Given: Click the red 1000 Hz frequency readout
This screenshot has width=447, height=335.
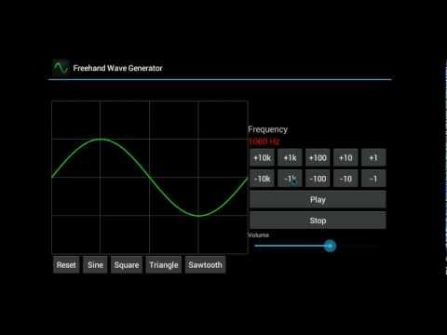Looking at the screenshot, I should 264,141.
